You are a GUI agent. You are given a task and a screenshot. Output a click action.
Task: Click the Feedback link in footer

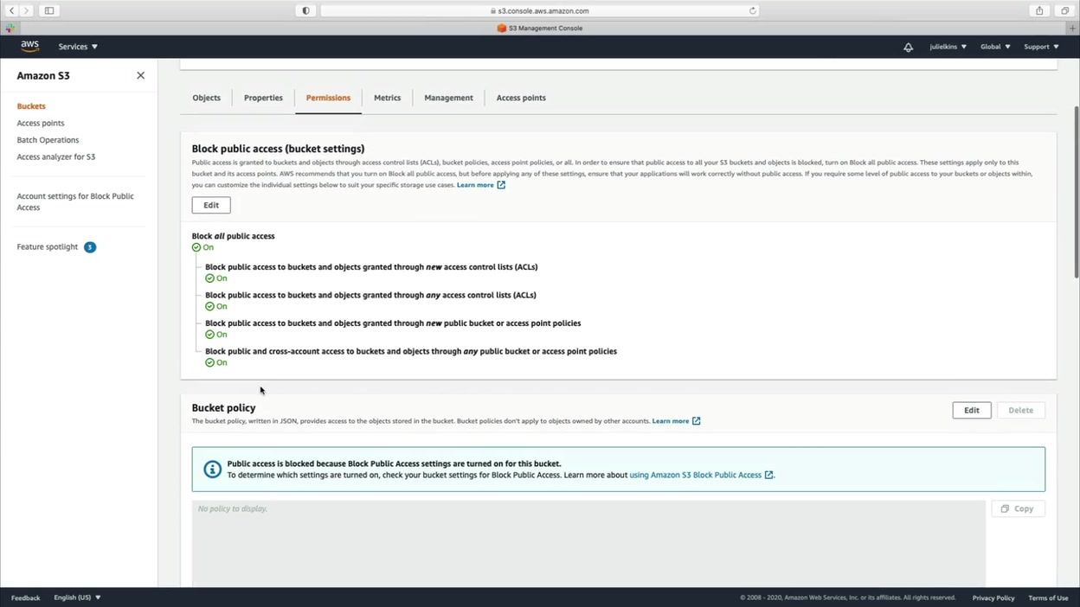coord(25,597)
